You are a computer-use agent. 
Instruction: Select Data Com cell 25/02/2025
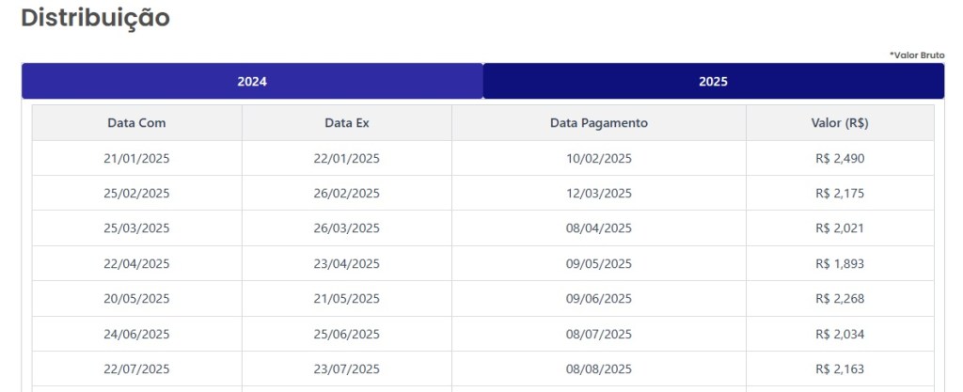(x=136, y=194)
